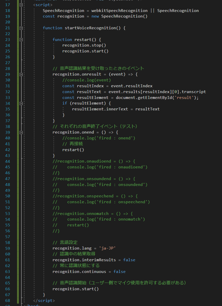Click commented 'fired : onaudioend' log line
The height and width of the screenshot is (306, 222).
100,167
